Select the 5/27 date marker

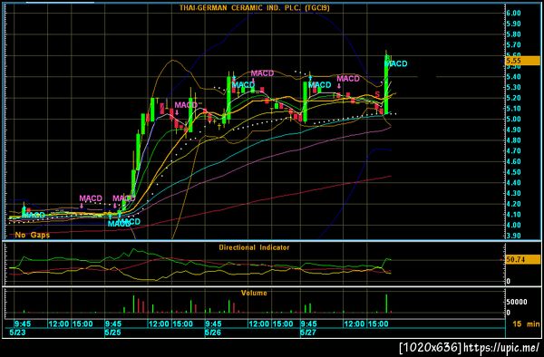point(308,333)
